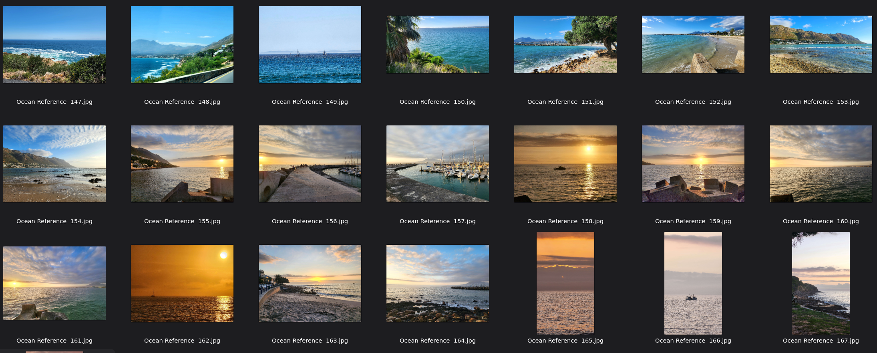
Task: Select the Ocean Reference 147.jpg thumbnail
Action: tap(54, 44)
